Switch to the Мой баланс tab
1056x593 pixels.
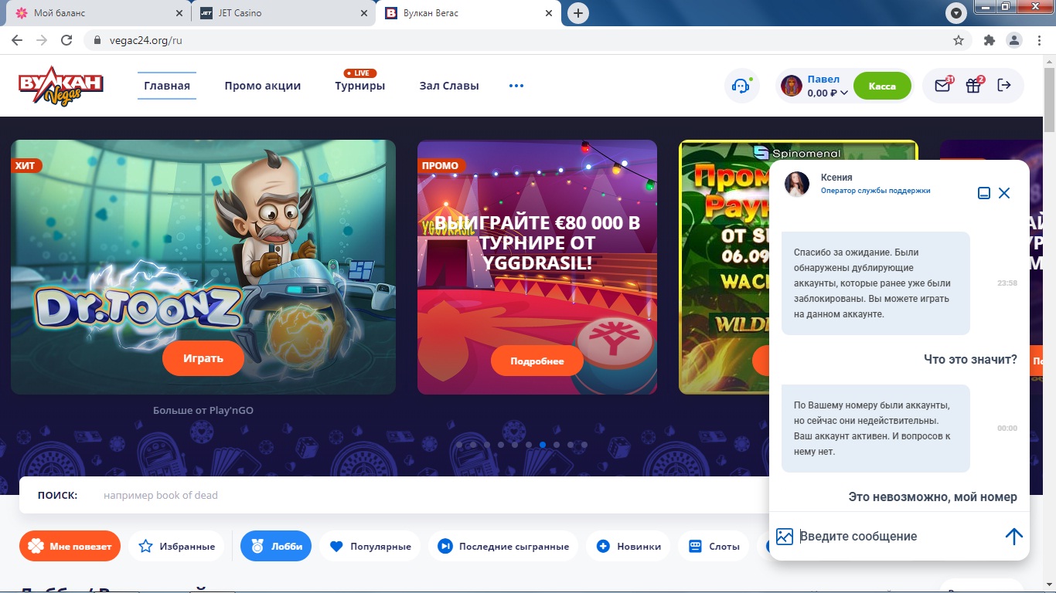coord(97,13)
